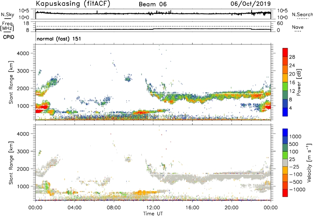Pick the blue top of Velocity colorbar
The height and width of the screenshot is (216, 313).
pos(285,133)
